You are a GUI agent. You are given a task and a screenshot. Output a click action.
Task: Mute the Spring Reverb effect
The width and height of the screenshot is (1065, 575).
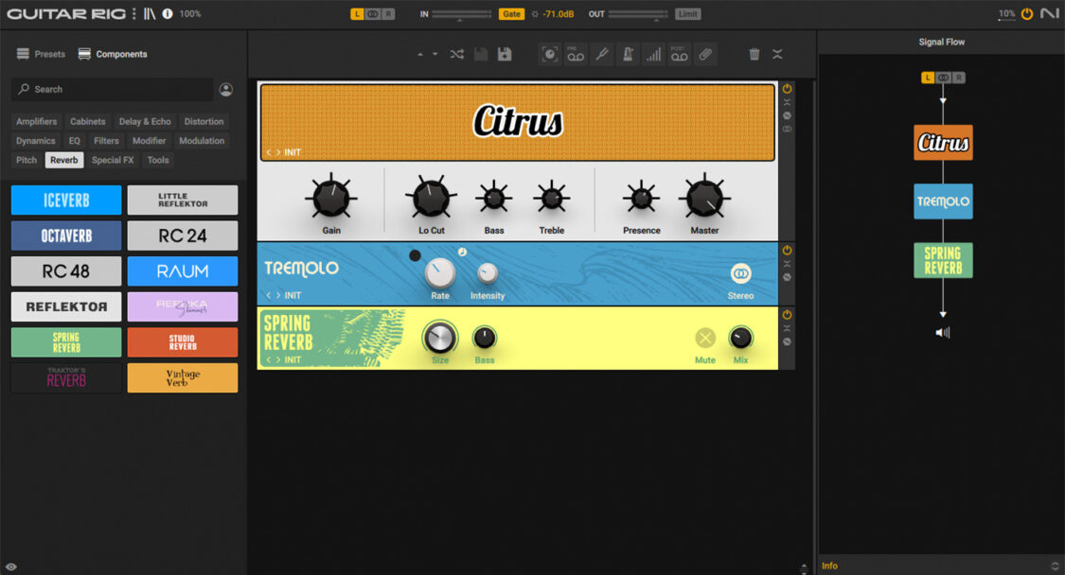click(704, 337)
